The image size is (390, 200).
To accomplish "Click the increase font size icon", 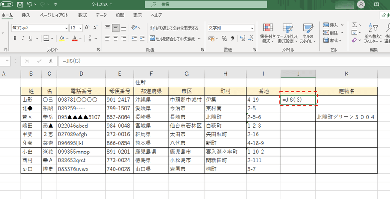I will click(x=87, y=28).
